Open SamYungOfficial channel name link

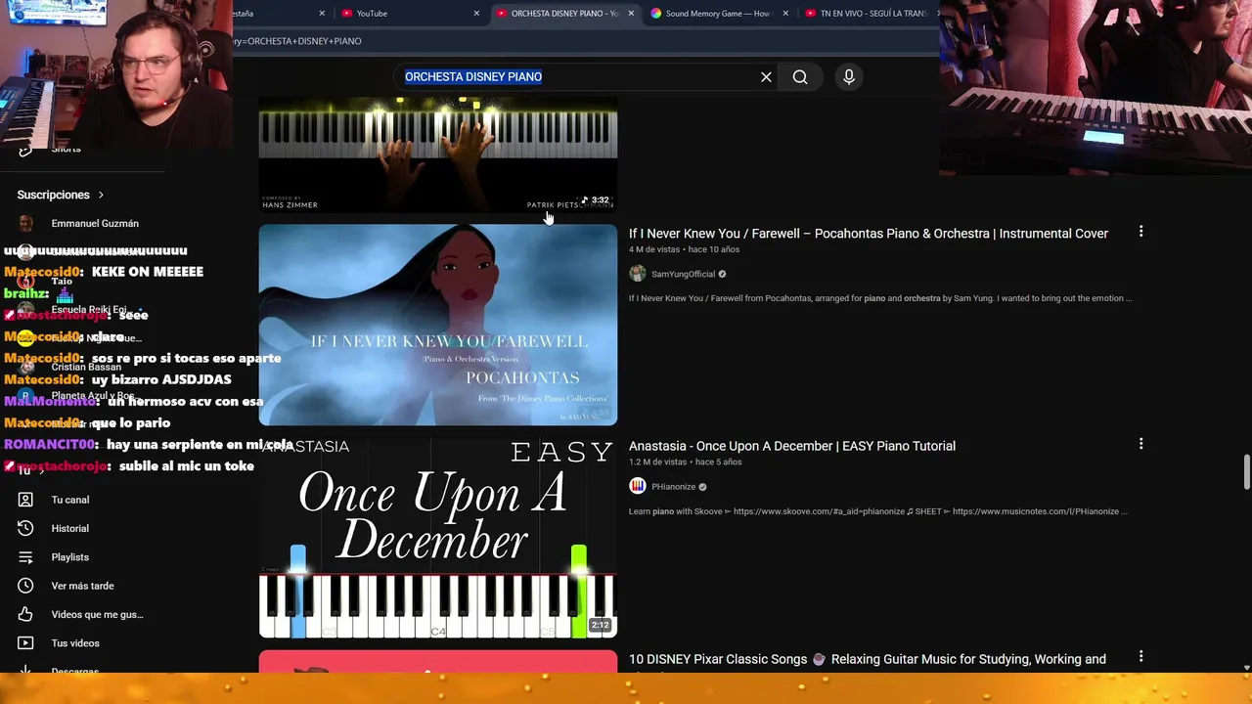(x=683, y=274)
